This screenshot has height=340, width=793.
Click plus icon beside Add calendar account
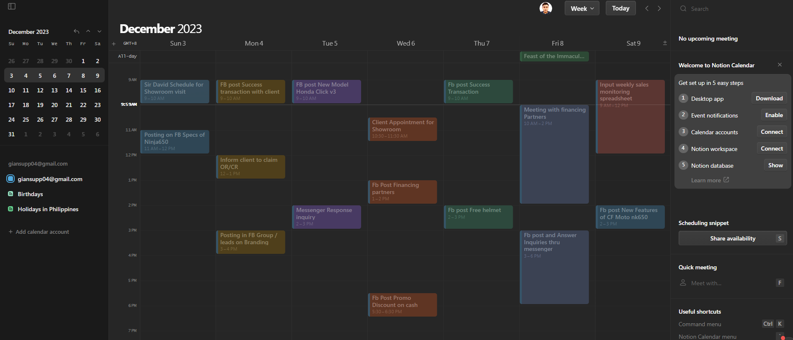tap(10, 232)
